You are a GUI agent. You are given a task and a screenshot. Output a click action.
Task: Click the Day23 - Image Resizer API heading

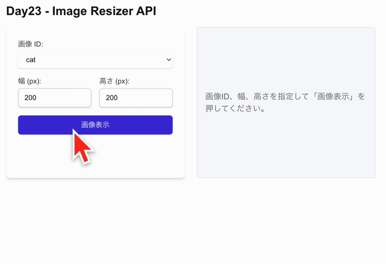pyautogui.click(x=81, y=11)
